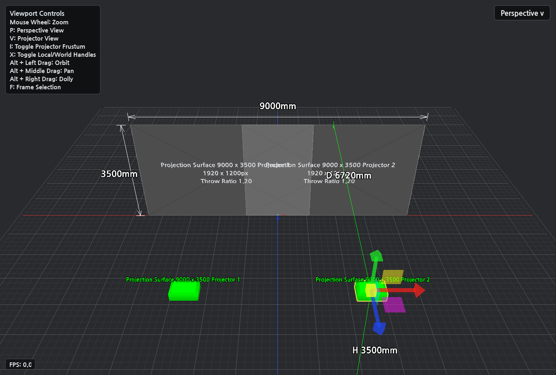Open the Perspective view dropdown

click(x=522, y=13)
